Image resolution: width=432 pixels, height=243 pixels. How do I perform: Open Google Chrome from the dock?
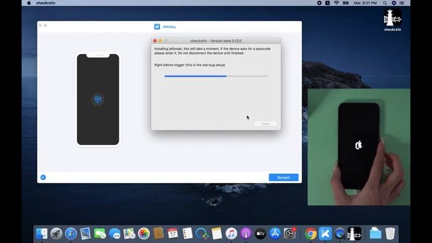coord(310,234)
